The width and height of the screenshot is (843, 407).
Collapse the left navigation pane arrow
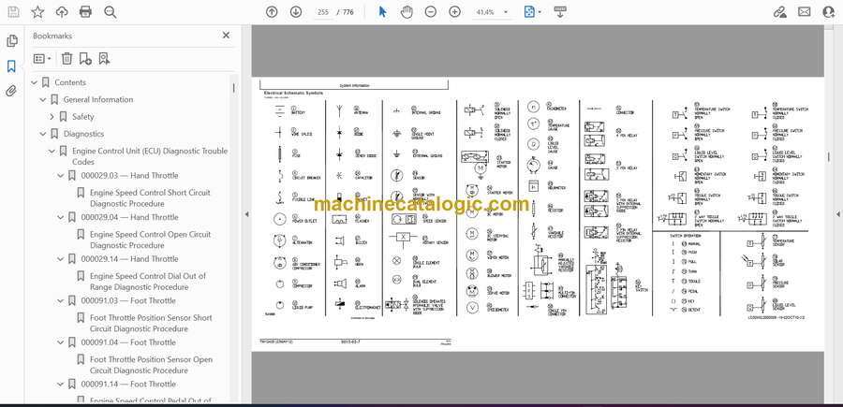coord(246,214)
